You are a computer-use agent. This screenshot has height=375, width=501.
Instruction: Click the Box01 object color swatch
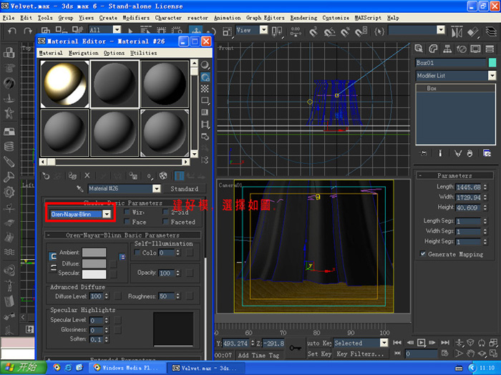point(492,62)
